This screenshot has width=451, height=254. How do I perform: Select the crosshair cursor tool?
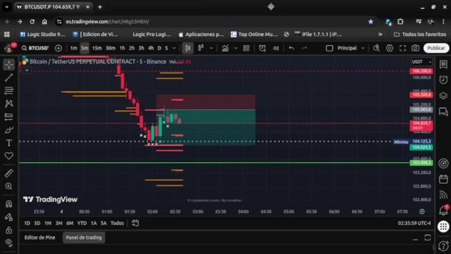9,65
